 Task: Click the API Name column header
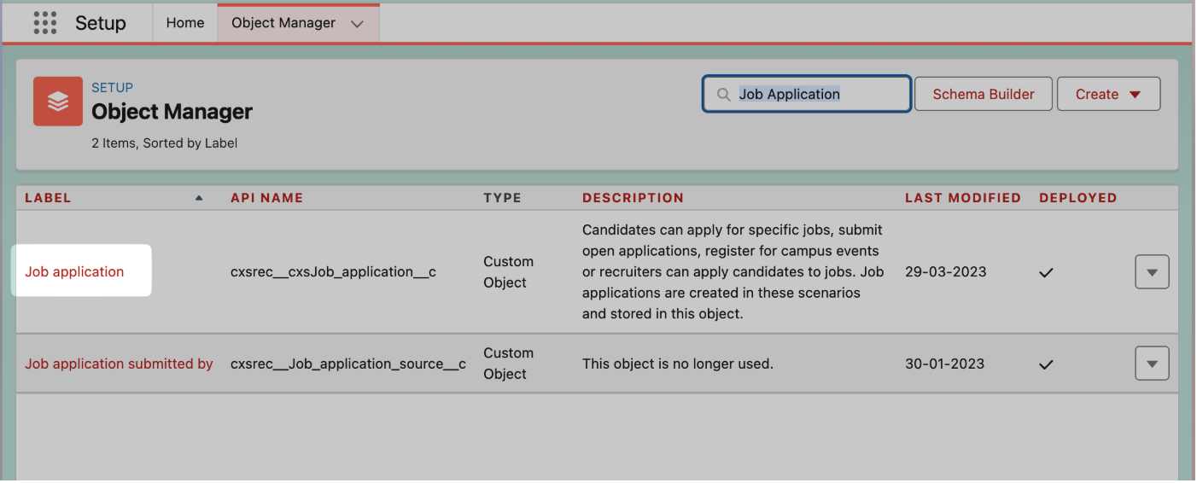point(267,198)
